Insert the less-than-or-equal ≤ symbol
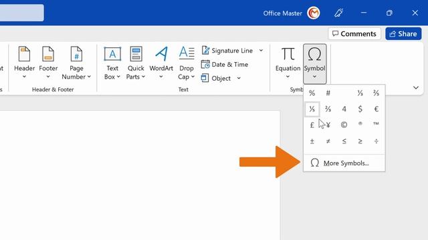Image resolution: width=428 pixels, height=240 pixels. tap(344, 141)
